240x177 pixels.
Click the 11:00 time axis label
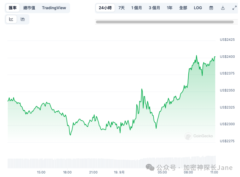point(214,172)
